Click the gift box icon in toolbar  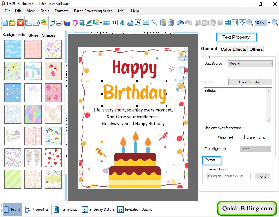(x=74, y=23)
